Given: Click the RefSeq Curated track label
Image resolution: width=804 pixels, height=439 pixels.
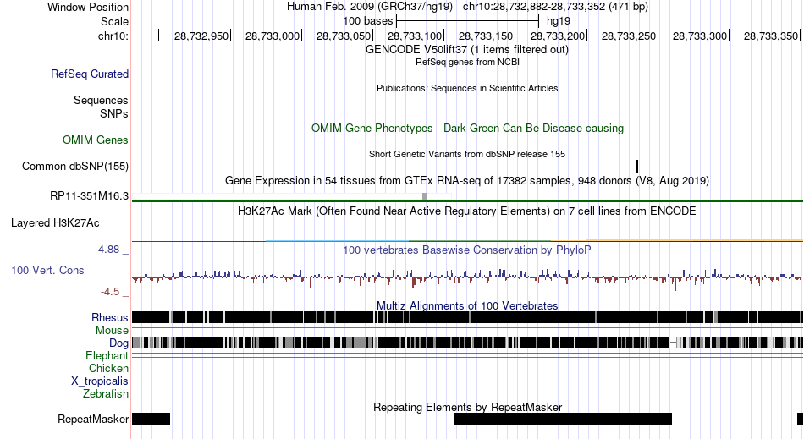Looking at the screenshot, I should click(89, 74).
